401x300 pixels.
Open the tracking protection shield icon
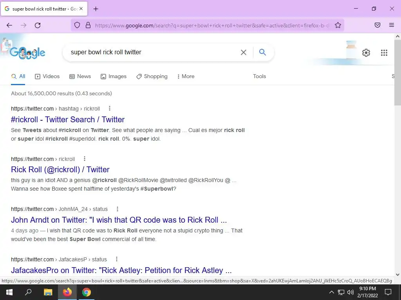77,25
